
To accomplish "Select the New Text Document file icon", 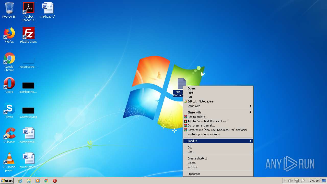I will point(180,87).
